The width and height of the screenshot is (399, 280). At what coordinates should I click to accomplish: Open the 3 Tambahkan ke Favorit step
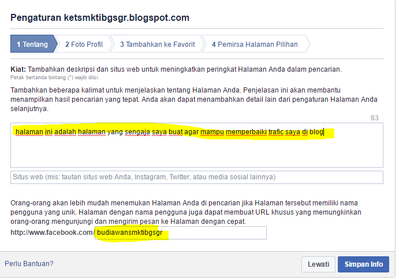[x=157, y=44]
